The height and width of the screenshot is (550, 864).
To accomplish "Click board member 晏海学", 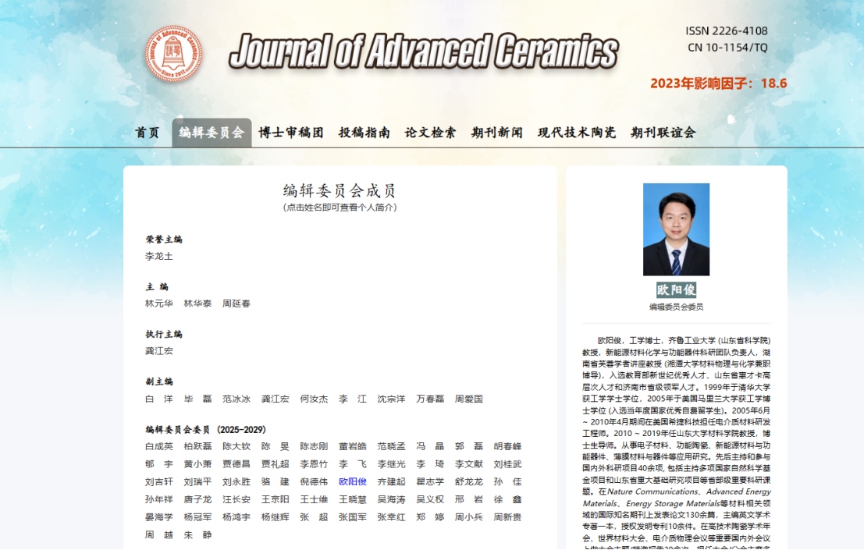I will (x=159, y=517).
